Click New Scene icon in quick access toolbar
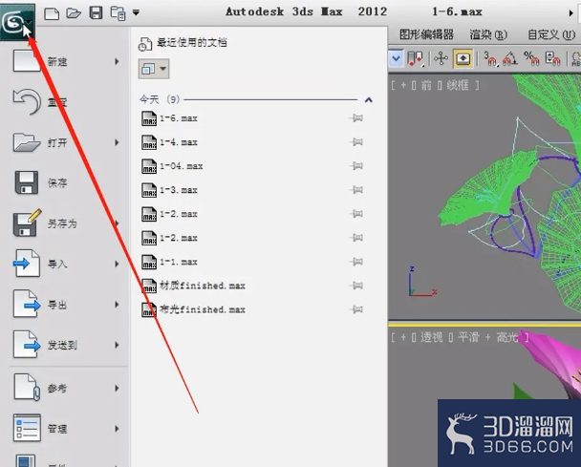The height and width of the screenshot is (467, 581). [x=52, y=13]
